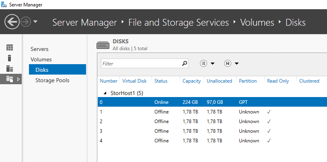The height and width of the screenshot is (162, 327).
Task: Click the DISKS tile title
Action: [121, 41]
